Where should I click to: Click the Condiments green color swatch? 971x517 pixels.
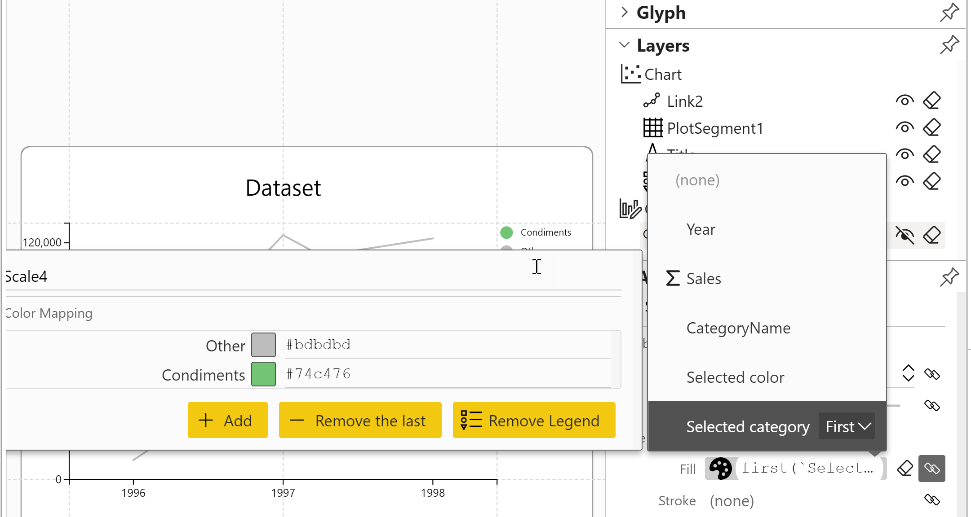coord(264,374)
